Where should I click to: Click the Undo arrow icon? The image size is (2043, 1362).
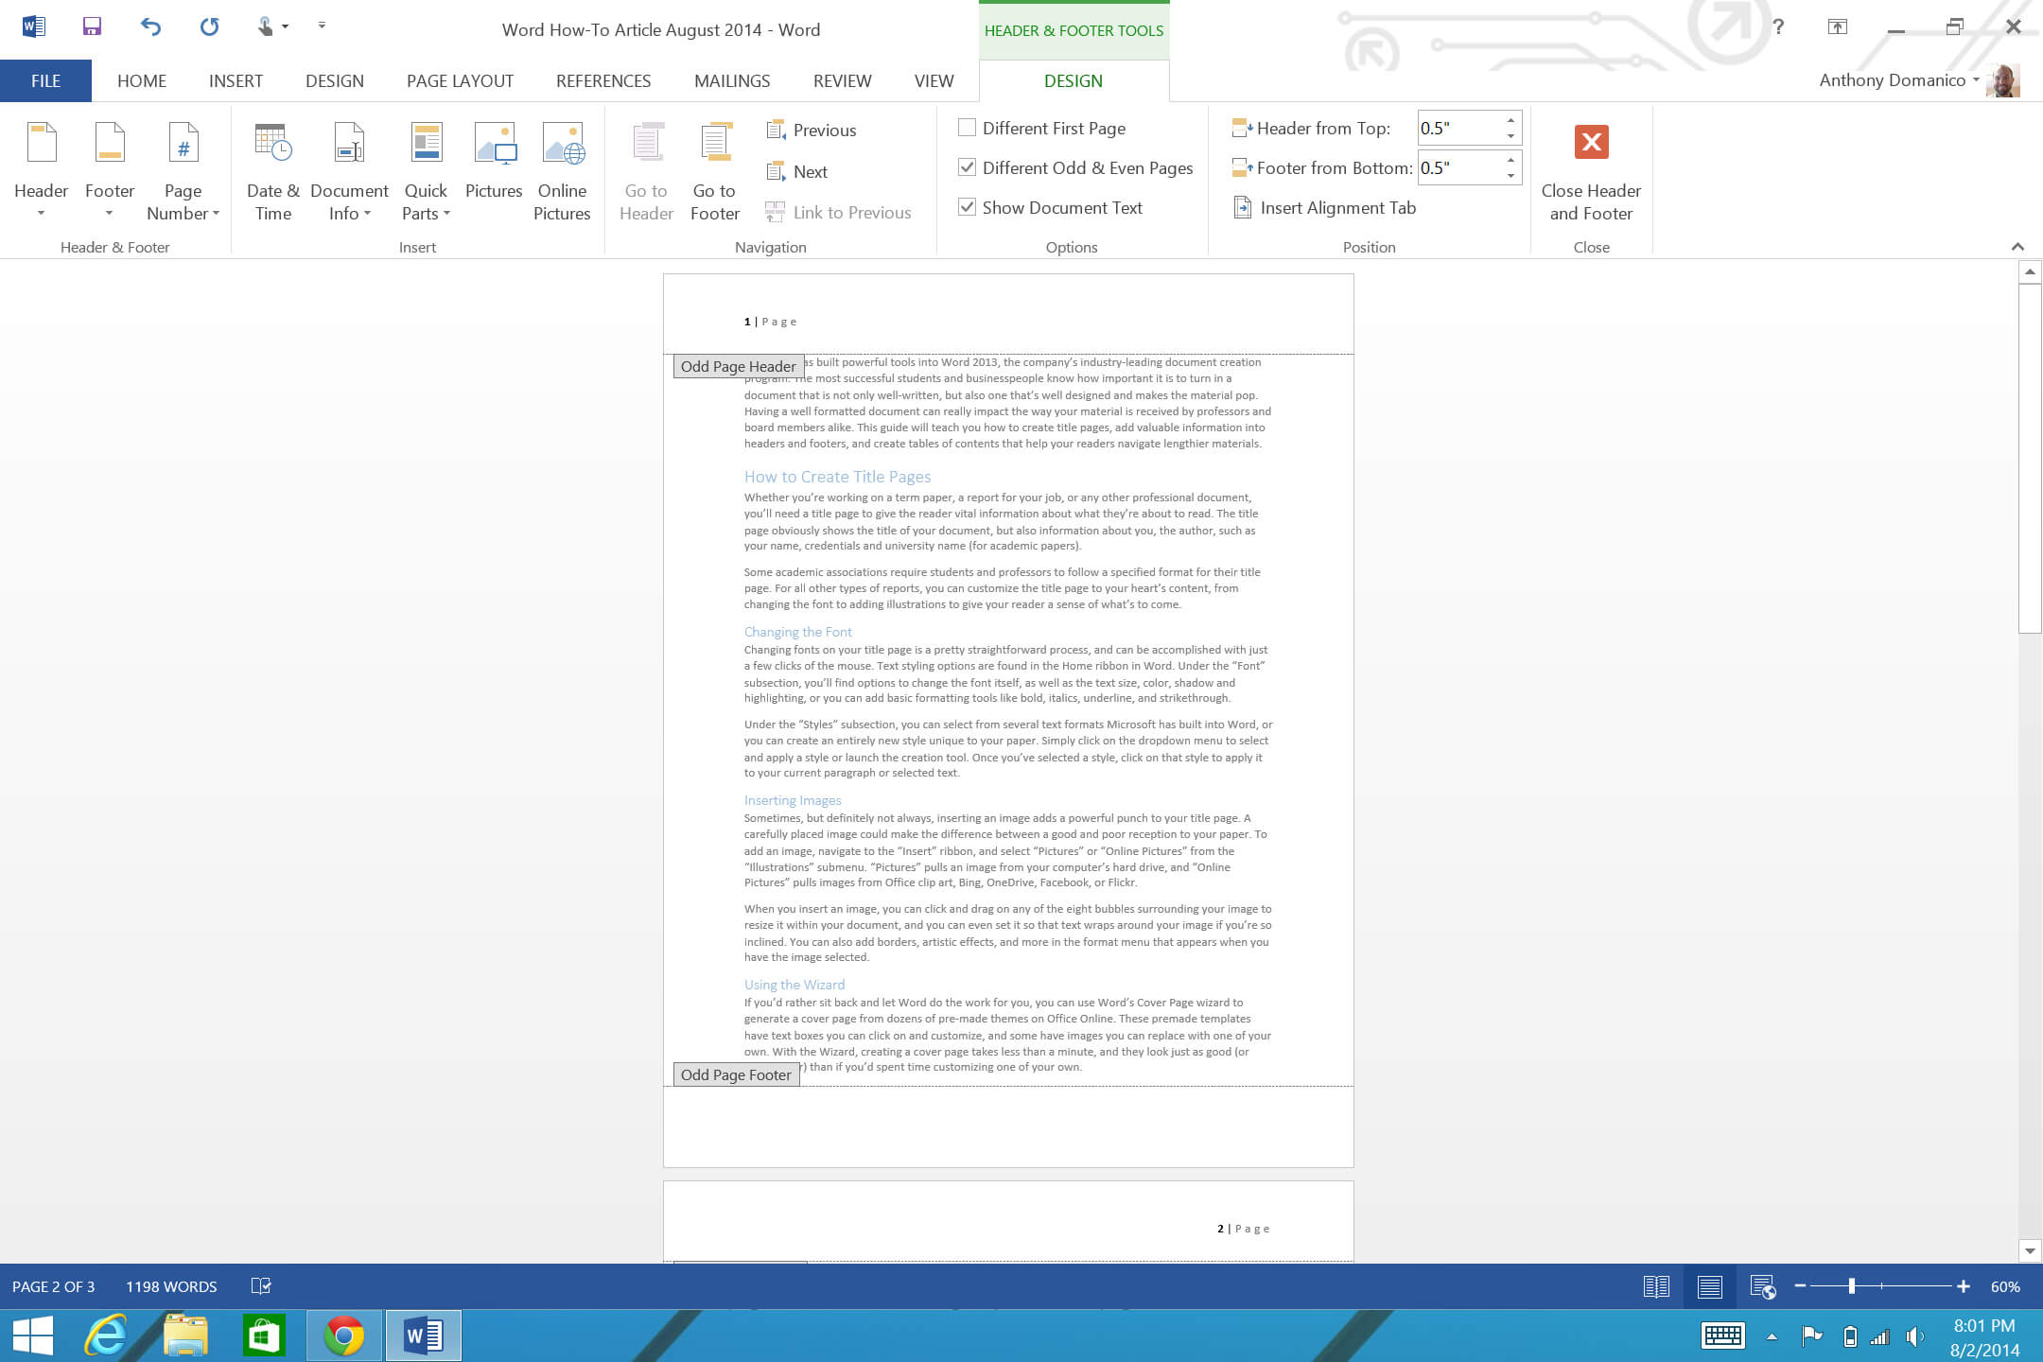150,27
